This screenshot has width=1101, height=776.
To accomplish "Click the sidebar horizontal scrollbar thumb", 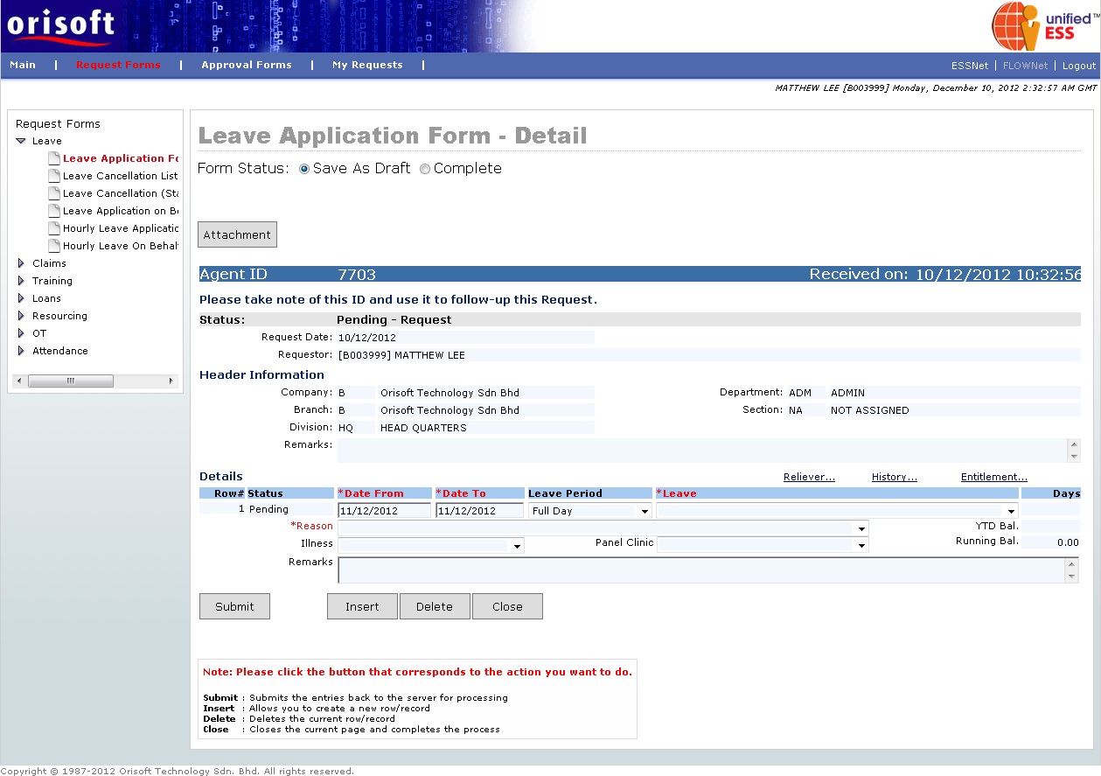I will 70,381.
